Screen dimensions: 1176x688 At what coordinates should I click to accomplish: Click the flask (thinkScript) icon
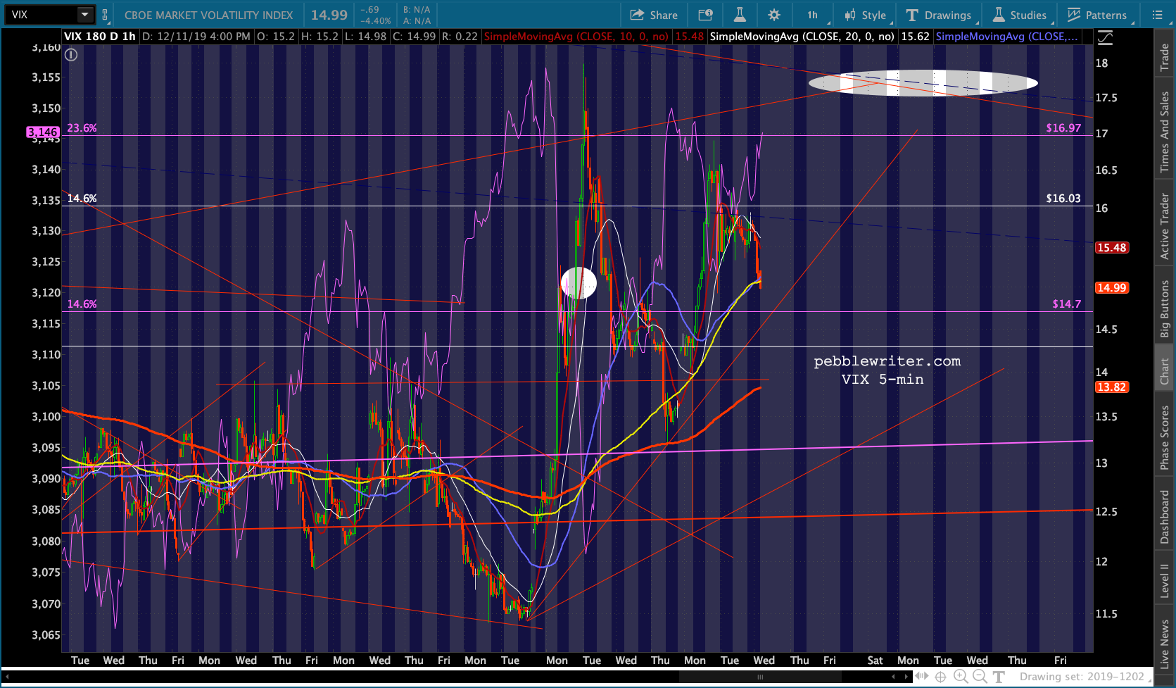click(x=740, y=15)
